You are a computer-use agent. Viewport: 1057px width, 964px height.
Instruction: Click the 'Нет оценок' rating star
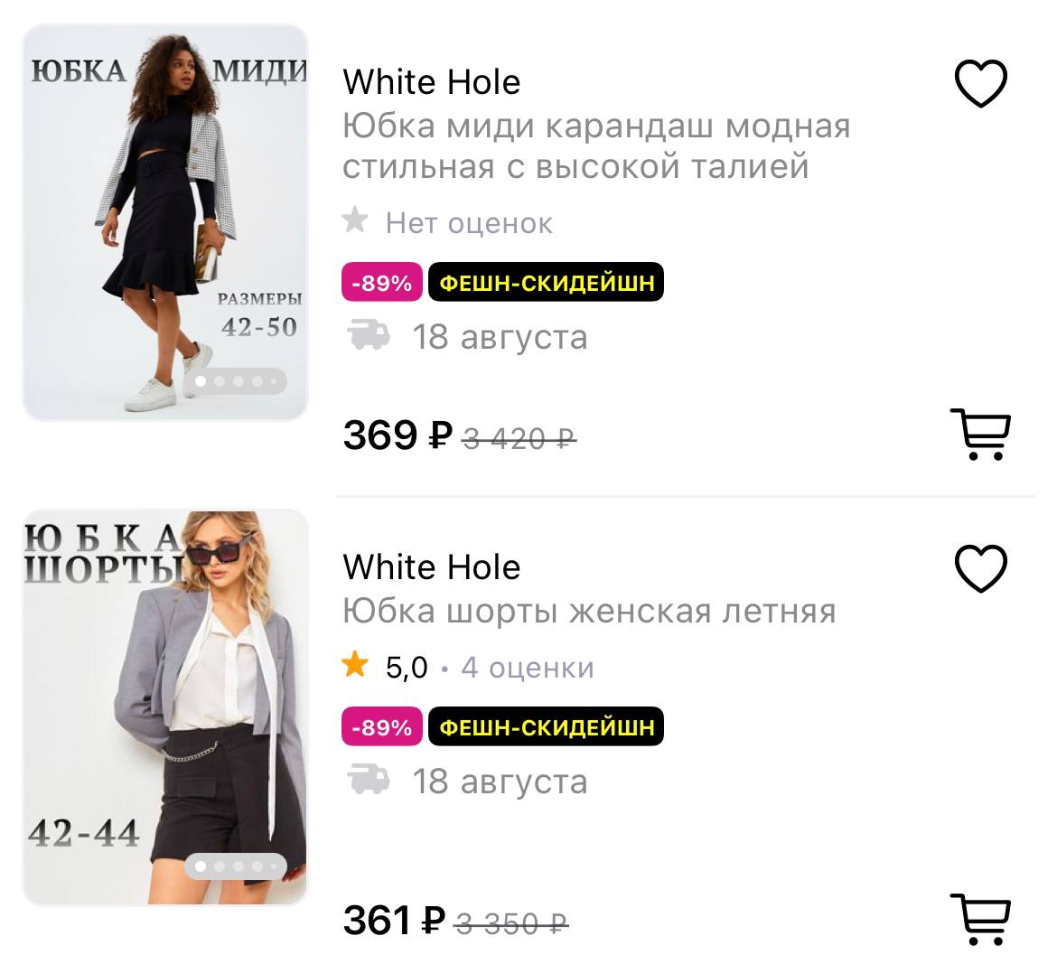(x=355, y=220)
